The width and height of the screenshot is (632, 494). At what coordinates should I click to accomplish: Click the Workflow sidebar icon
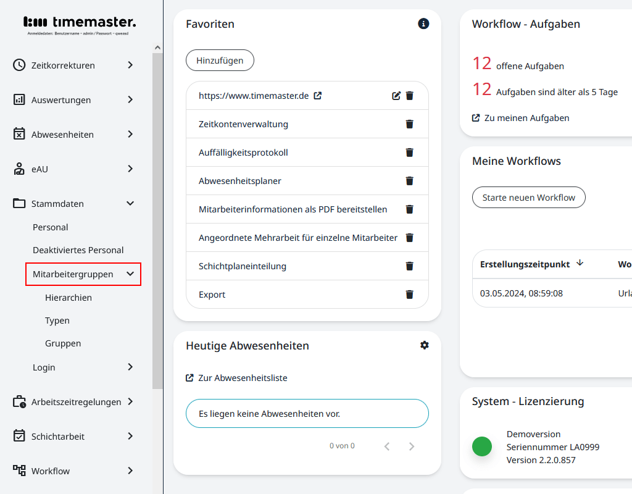(x=18, y=471)
